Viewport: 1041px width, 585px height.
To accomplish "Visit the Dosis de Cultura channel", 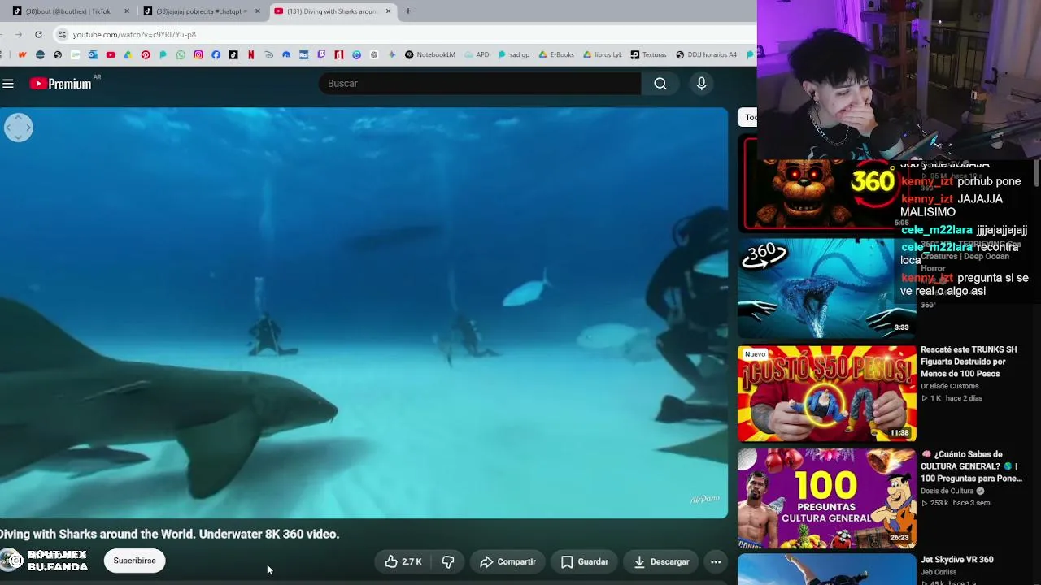I will pyautogui.click(x=947, y=491).
